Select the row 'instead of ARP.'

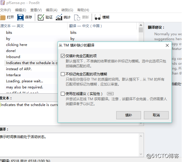point(19,69)
